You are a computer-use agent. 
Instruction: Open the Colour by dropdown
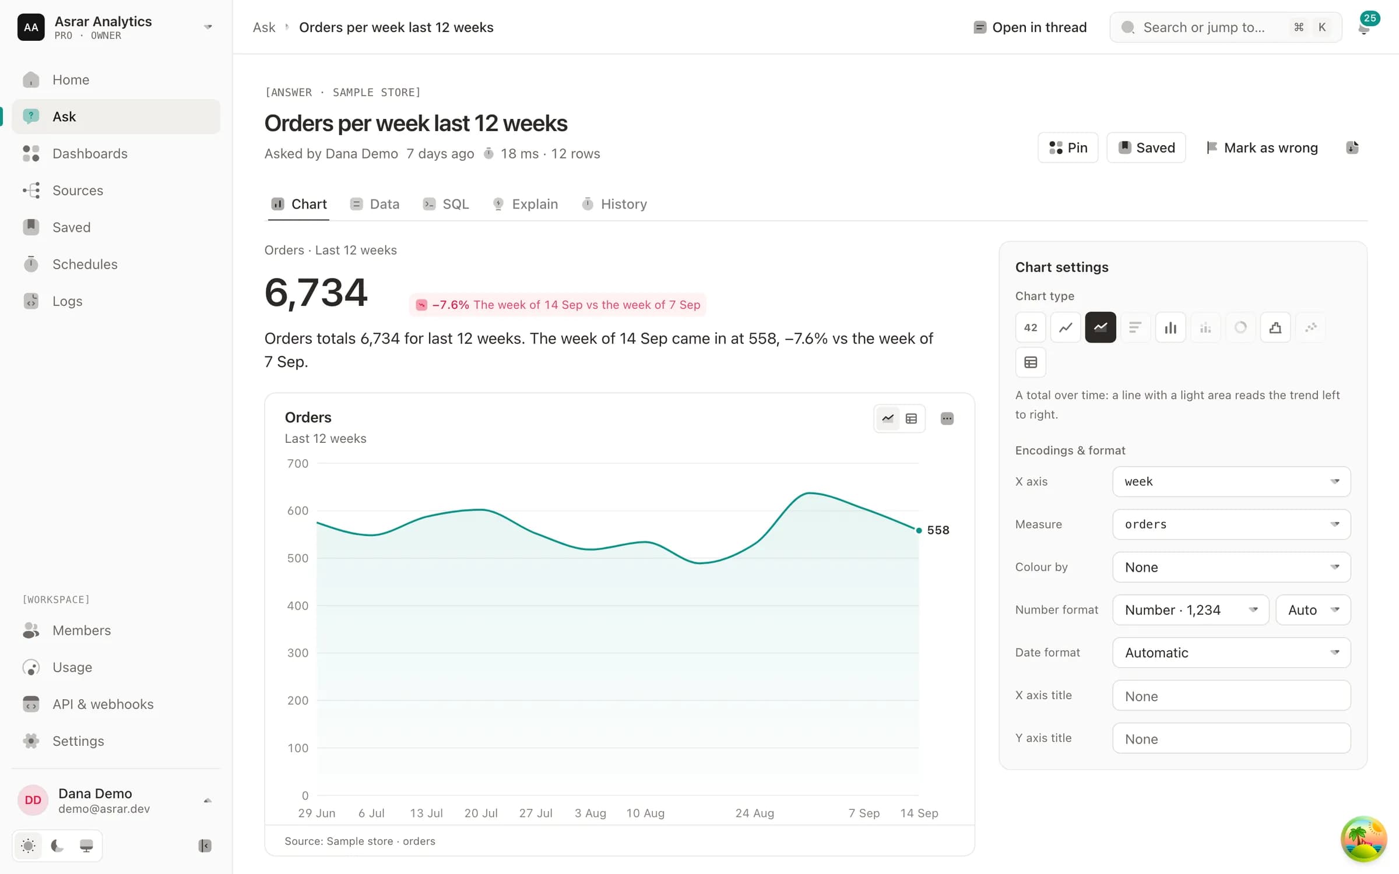click(x=1231, y=567)
